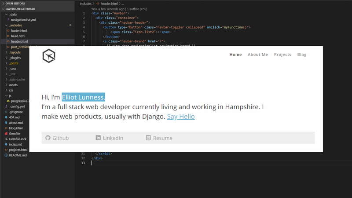Image resolution: width=352 pixels, height=198 pixels.
Task: Open the Projects nav item
Action: click(282, 55)
